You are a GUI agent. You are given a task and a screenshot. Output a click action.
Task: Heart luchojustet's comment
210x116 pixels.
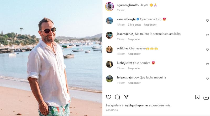pyautogui.click(x=207, y=64)
